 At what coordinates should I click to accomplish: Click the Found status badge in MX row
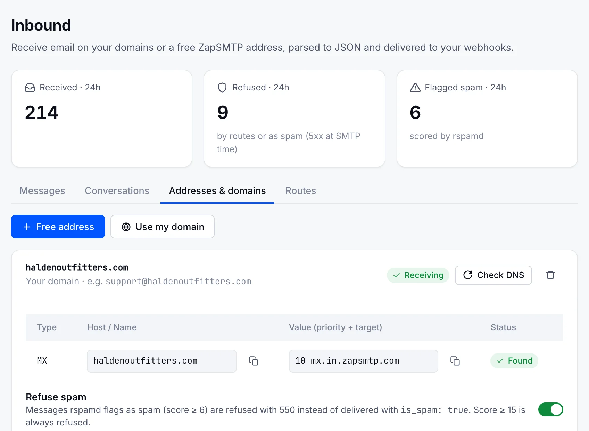(514, 361)
